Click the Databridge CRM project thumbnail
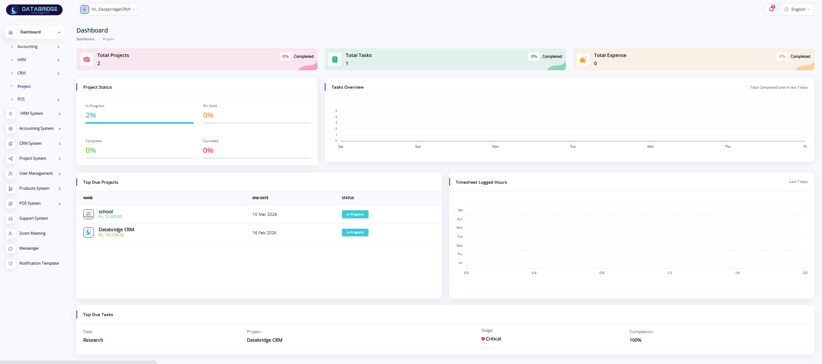Screen dimensions: 822x364 88,233
